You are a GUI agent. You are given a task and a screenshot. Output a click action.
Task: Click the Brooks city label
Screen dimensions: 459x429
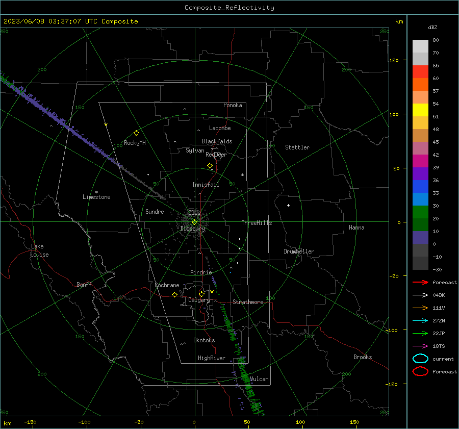click(363, 357)
